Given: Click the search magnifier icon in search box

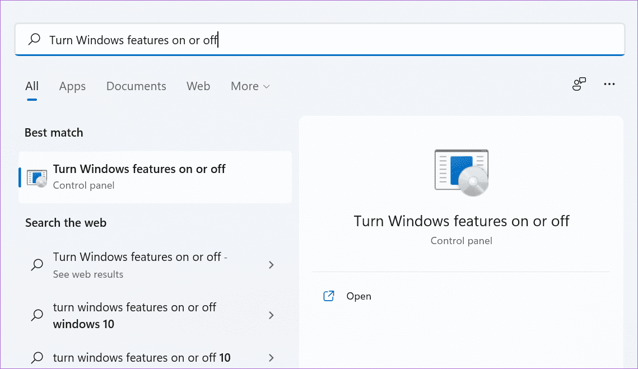Looking at the screenshot, I should pyautogui.click(x=35, y=39).
